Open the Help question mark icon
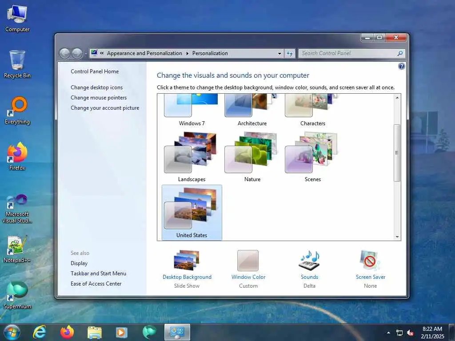455x341 pixels. pos(401,67)
